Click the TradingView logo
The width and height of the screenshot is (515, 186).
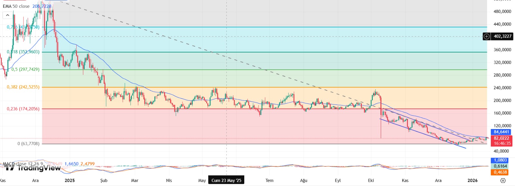click(33, 168)
